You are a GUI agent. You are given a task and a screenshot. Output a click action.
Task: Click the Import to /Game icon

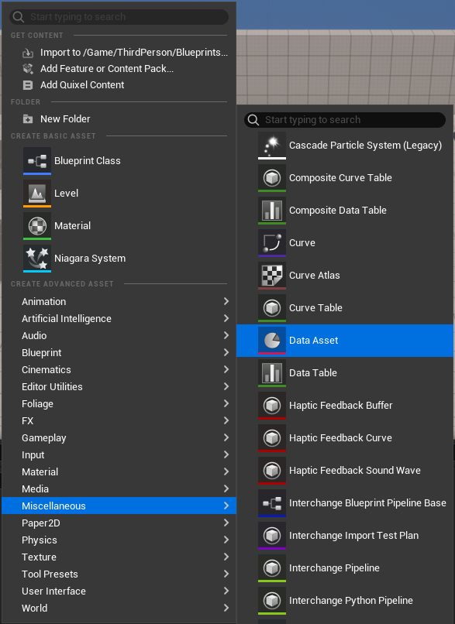pyautogui.click(x=28, y=53)
